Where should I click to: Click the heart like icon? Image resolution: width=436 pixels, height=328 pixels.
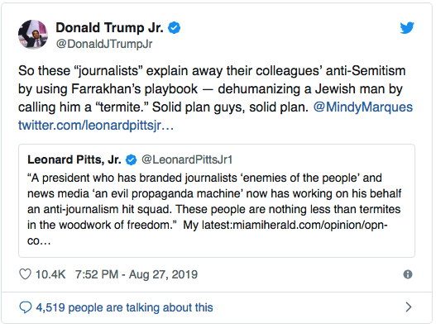25,274
